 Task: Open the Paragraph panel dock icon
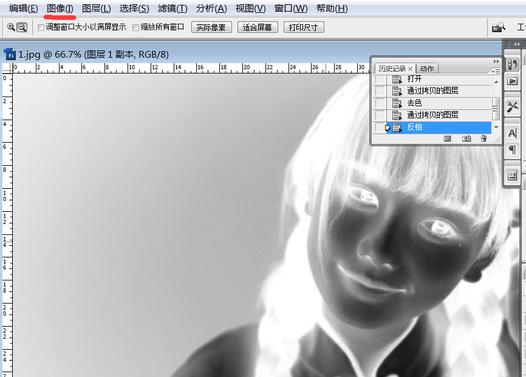512,149
